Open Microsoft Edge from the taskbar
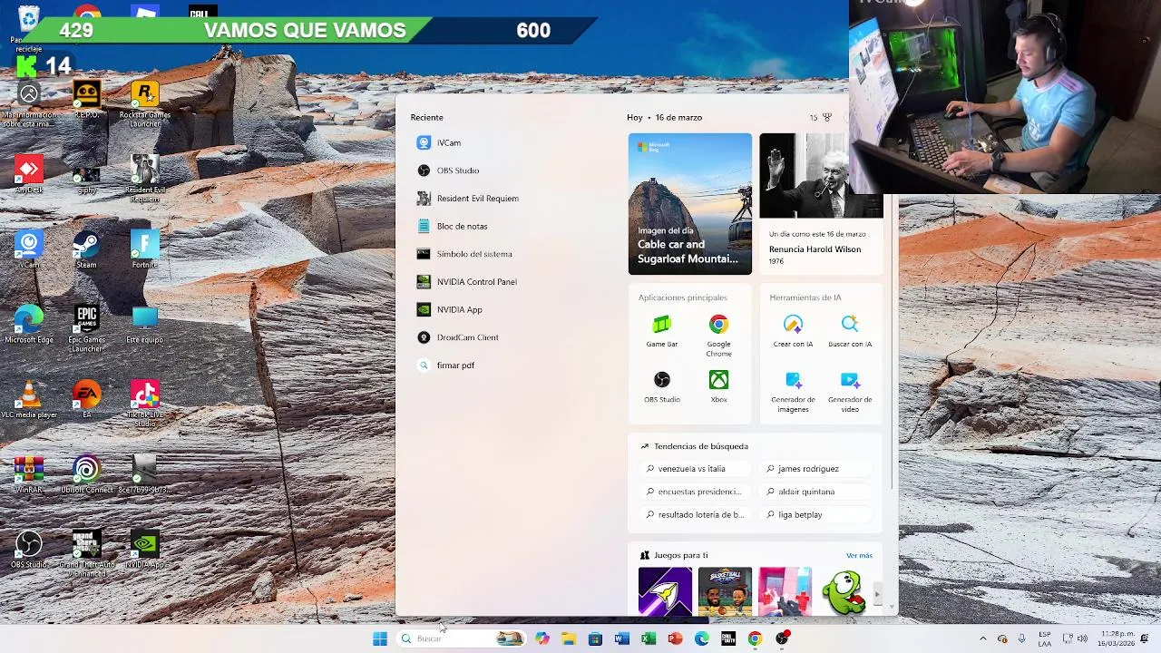1161x653 pixels. click(701, 638)
